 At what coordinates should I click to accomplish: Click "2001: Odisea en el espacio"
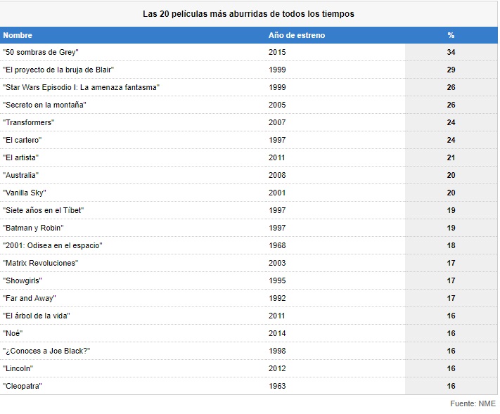(x=53, y=245)
